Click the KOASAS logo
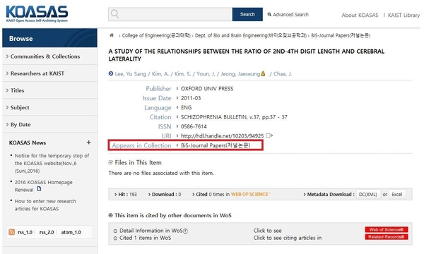 pyautogui.click(x=37, y=13)
